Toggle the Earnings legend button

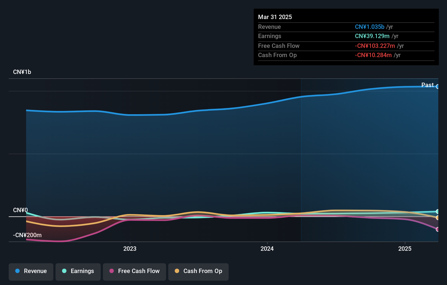[x=78, y=272]
